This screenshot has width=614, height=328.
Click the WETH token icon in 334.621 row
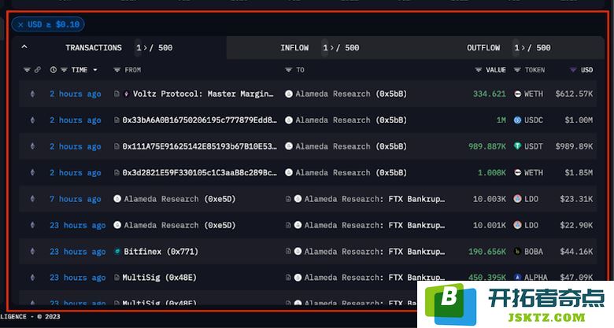(518, 94)
